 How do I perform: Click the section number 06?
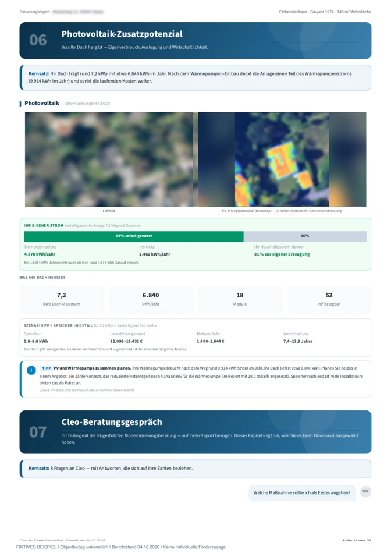pos(38,40)
